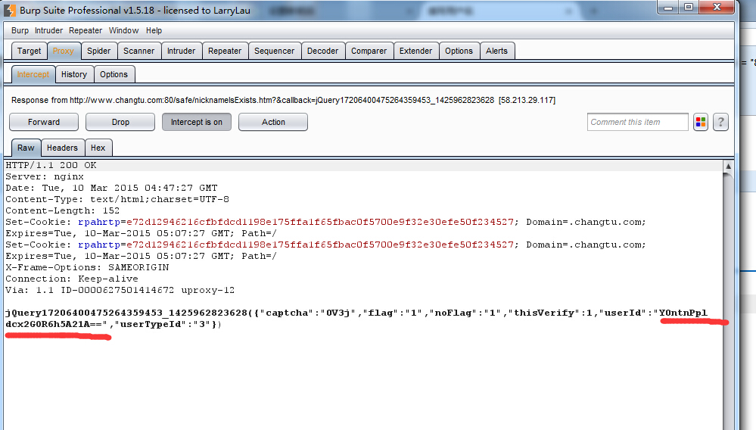Image resolution: width=756 pixels, height=430 pixels.
Task: Open the Repeater menu in menu bar
Action: tap(86, 30)
